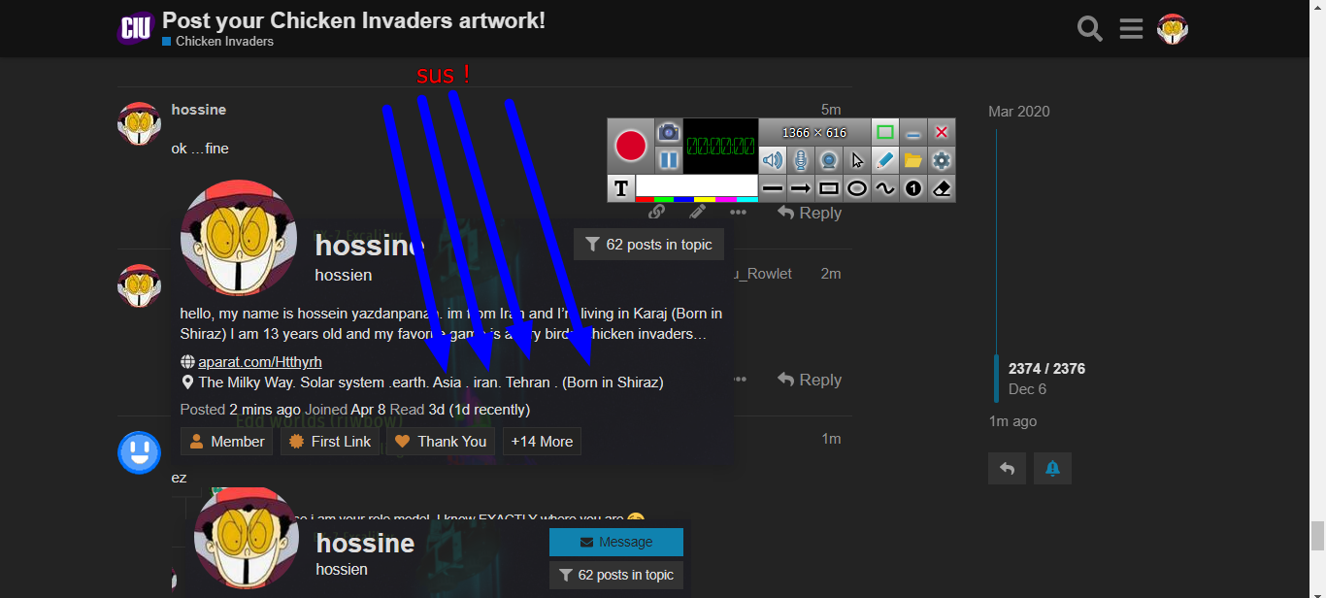Open the forum hamburger menu

1131,29
